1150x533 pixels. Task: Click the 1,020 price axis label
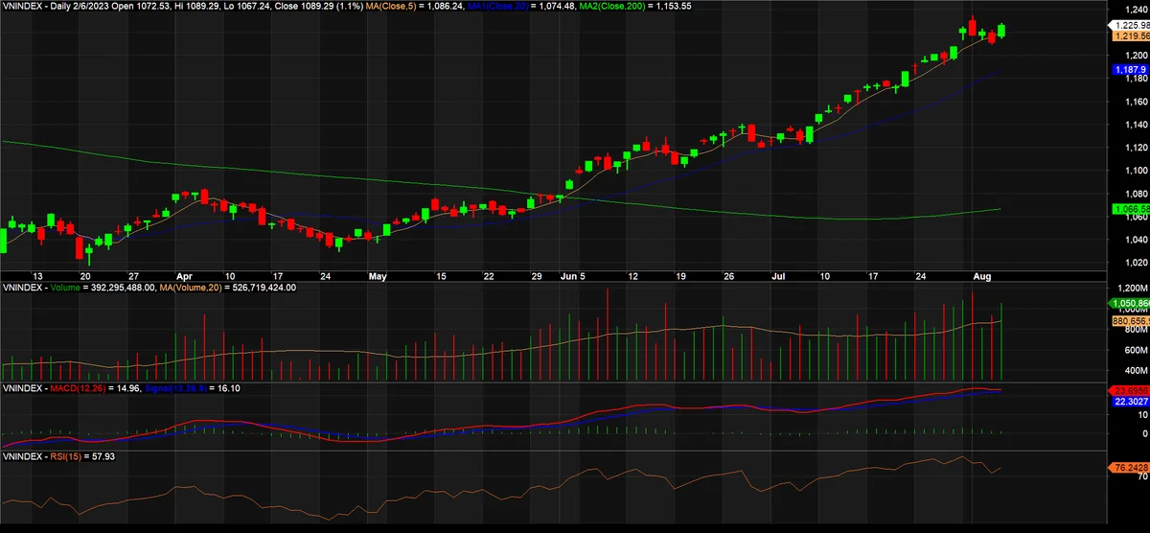click(x=1135, y=262)
